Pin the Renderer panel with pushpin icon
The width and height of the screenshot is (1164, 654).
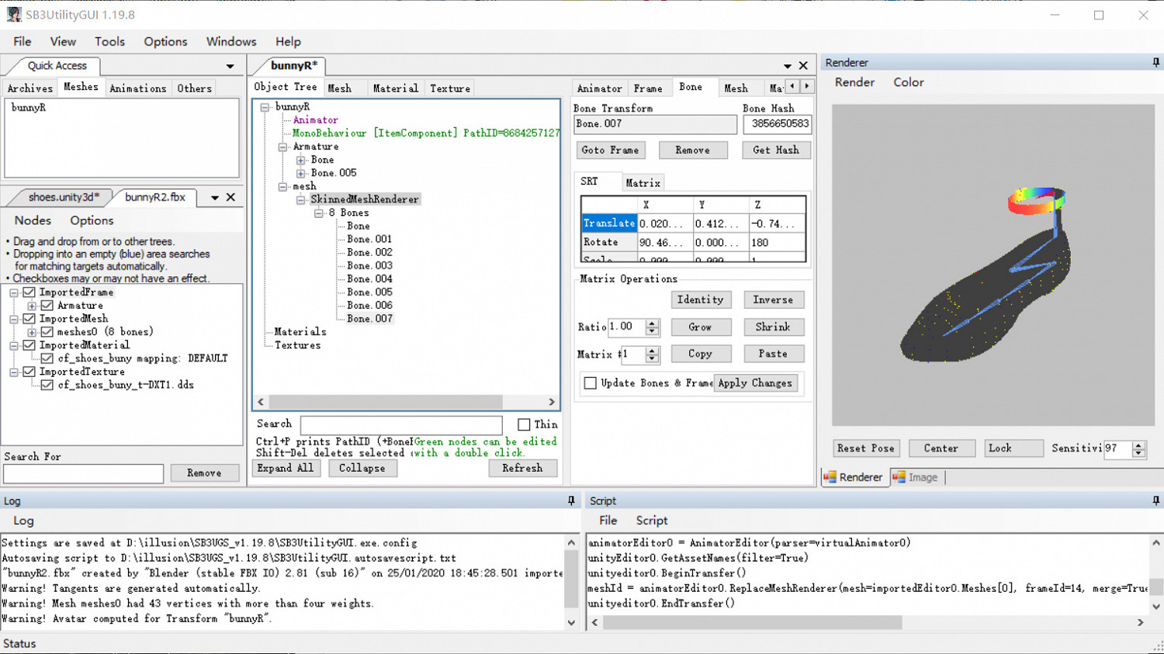click(x=1155, y=62)
